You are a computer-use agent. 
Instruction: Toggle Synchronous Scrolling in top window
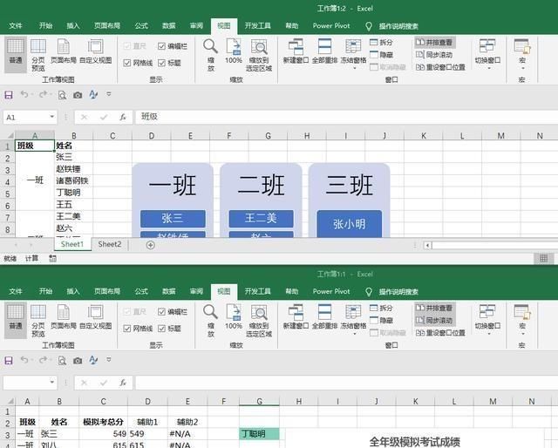point(434,55)
